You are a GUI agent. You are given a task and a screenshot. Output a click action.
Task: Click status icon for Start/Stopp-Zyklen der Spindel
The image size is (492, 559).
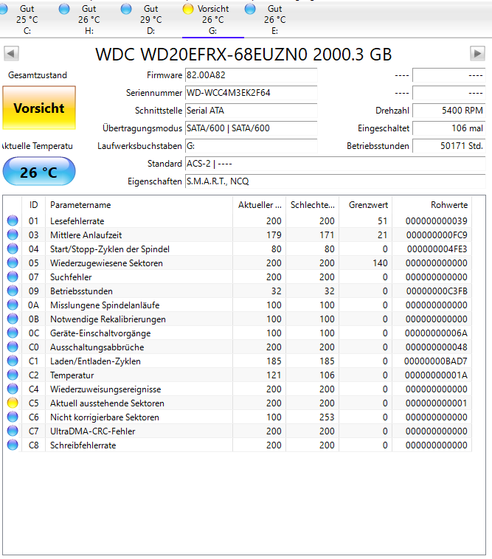coord(13,249)
